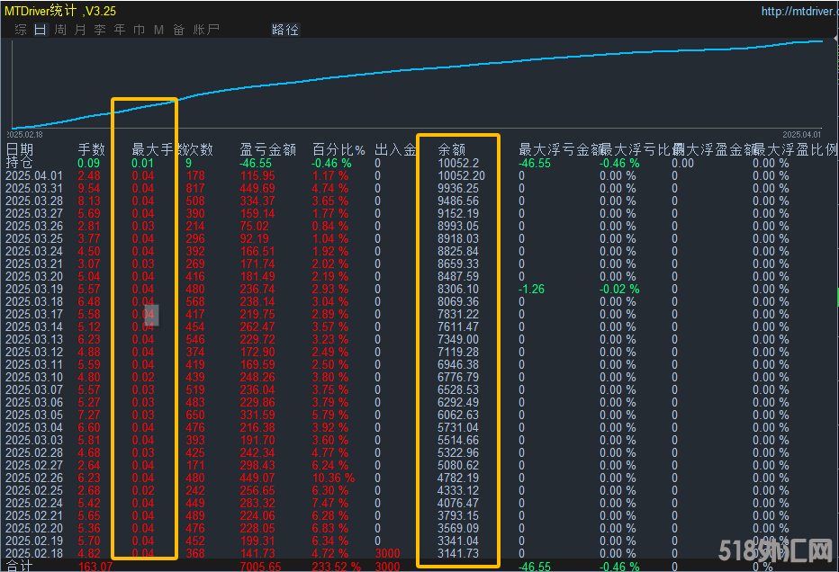This screenshot has height=572, width=839.
Task: Open the 币 currency tab
Action: (140, 30)
